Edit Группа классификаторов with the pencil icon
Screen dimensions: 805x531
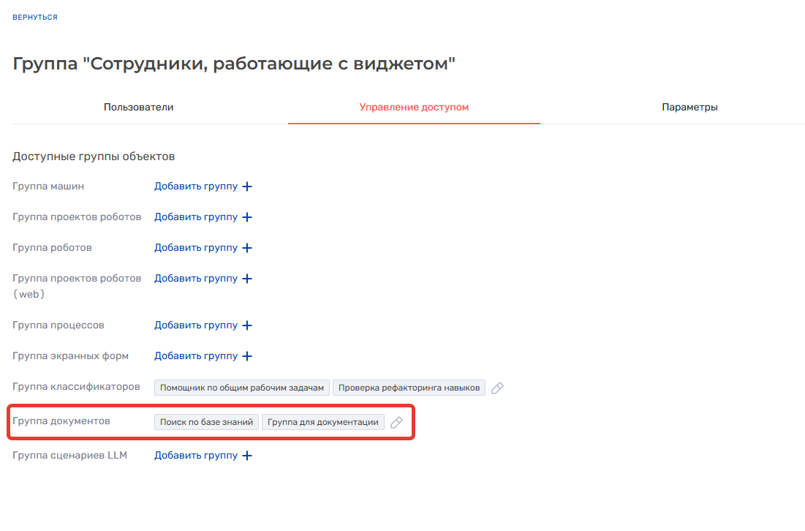pos(497,388)
